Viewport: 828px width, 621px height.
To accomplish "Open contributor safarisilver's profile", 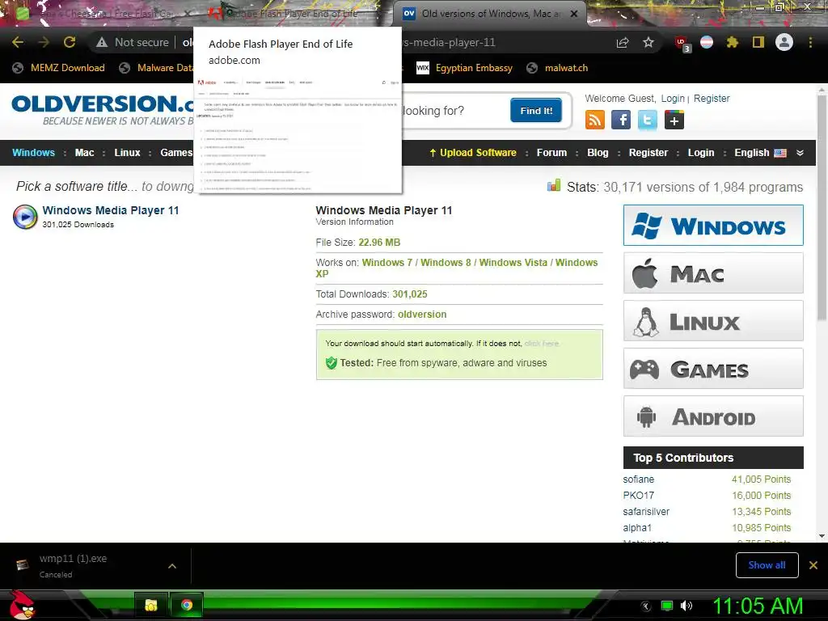I will pos(646,512).
